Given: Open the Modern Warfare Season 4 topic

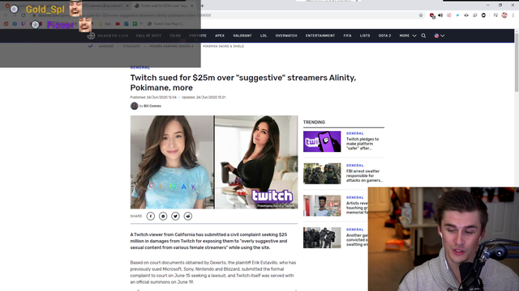Looking at the screenshot, I should click(171, 46).
